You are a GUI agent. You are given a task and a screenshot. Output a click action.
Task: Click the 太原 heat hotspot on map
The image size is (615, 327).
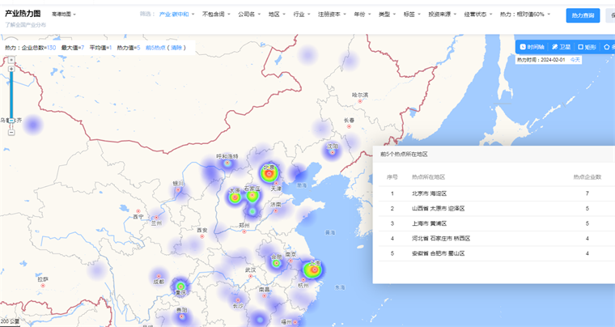tap(235, 197)
